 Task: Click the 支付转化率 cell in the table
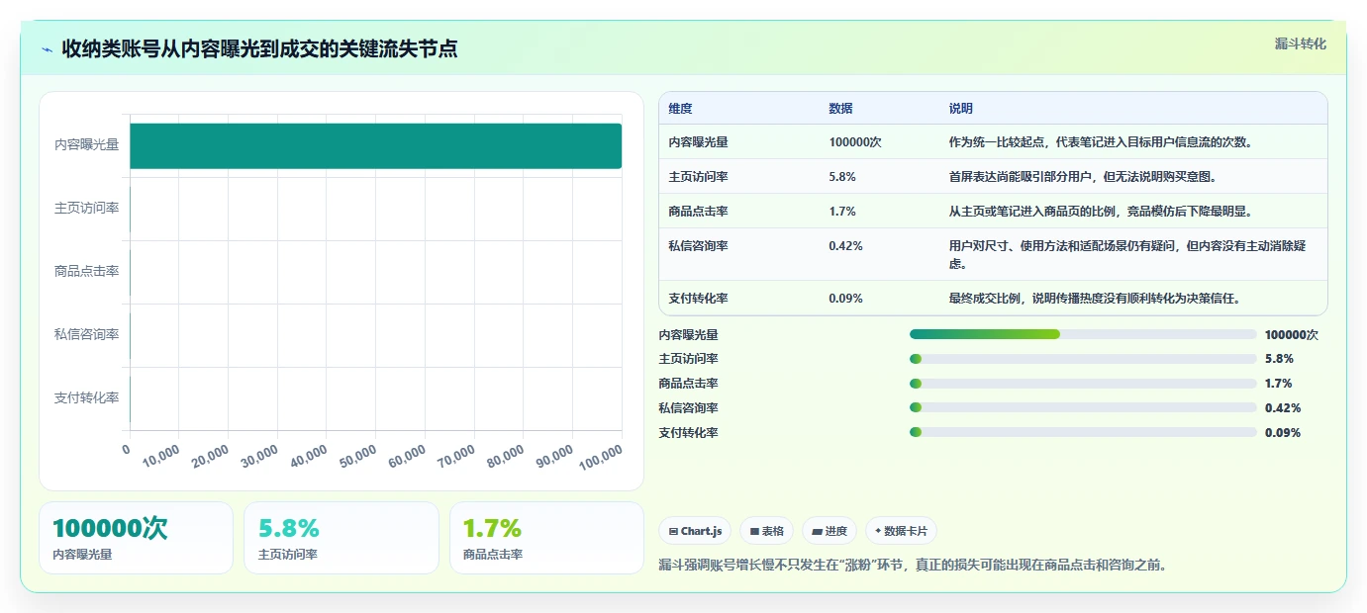(x=699, y=299)
